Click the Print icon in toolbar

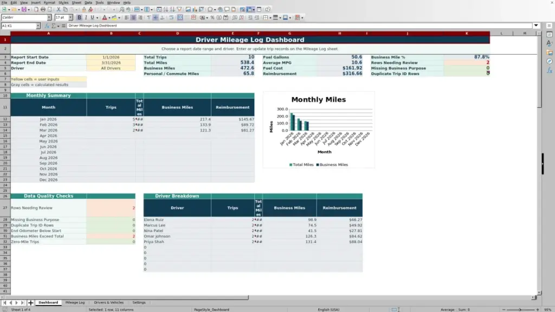pyautogui.click(x=43, y=9)
